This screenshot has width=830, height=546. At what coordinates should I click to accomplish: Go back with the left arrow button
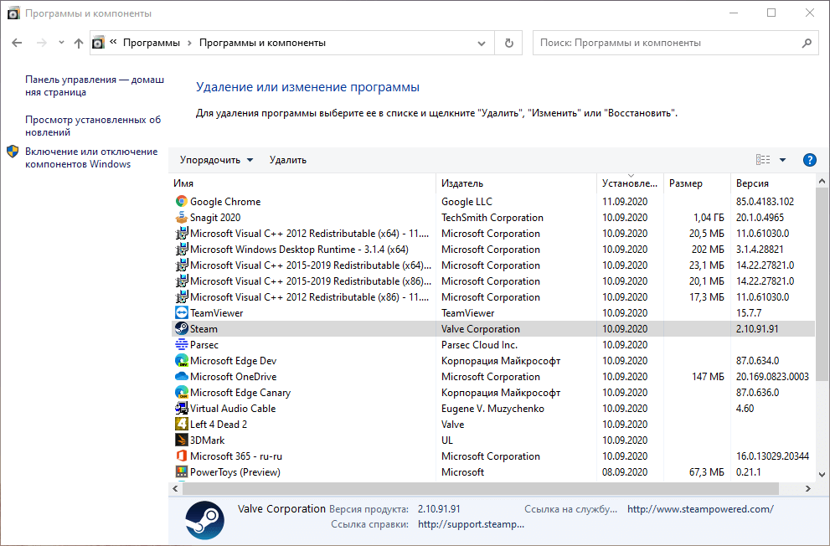(x=17, y=43)
